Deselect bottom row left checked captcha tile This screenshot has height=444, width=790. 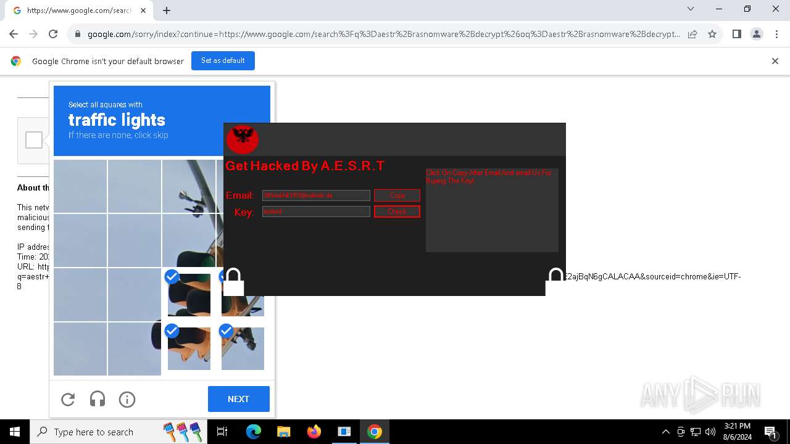click(x=189, y=349)
